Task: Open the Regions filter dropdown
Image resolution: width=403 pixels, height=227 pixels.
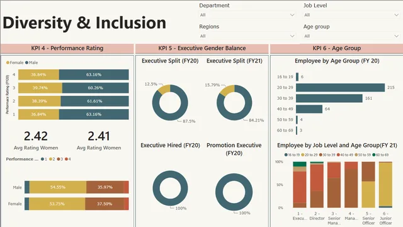Action: 247,36
